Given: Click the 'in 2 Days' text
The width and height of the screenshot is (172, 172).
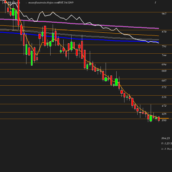Looking at the screenshot, I should (166, 149).
